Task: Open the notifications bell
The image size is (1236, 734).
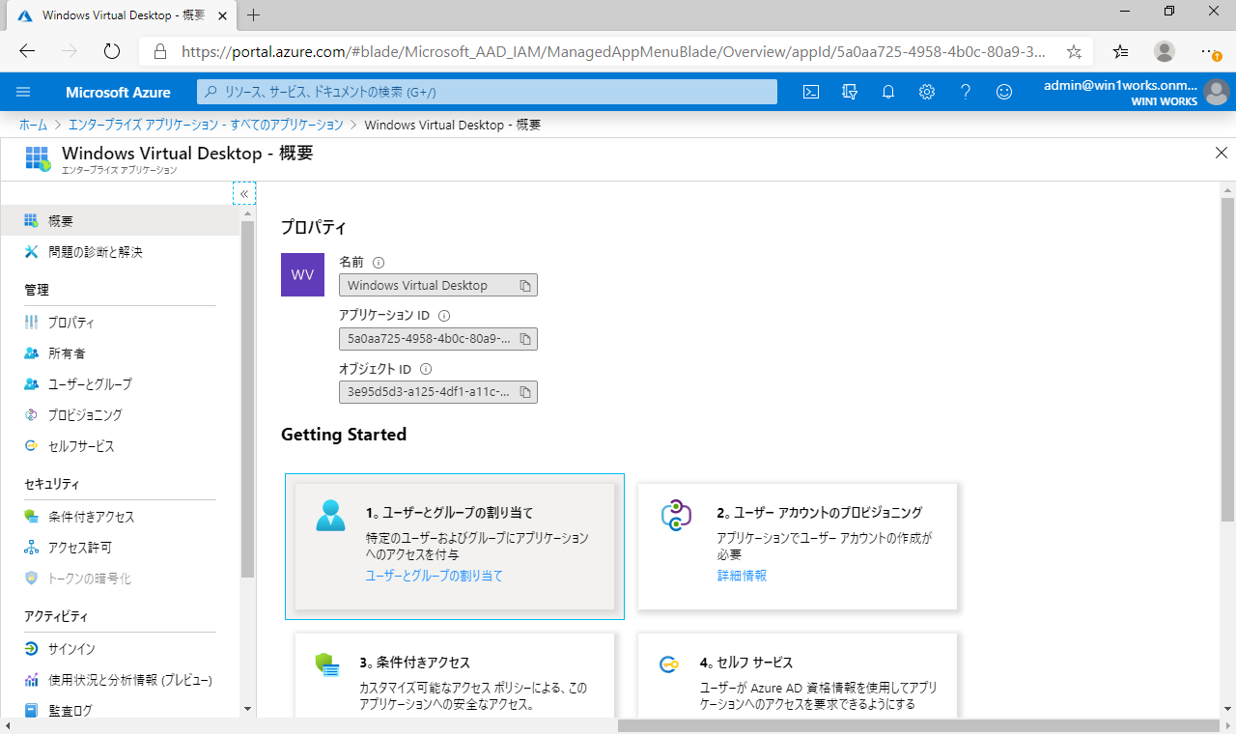Action: (888, 92)
